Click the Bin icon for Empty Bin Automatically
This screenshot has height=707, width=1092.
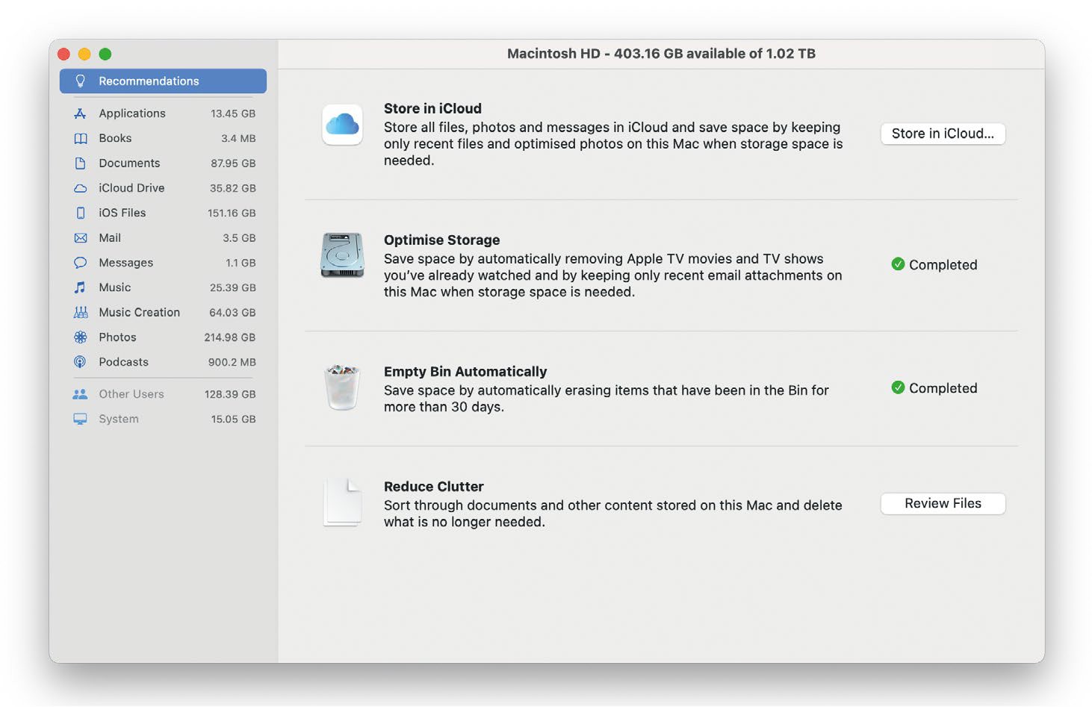(343, 387)
